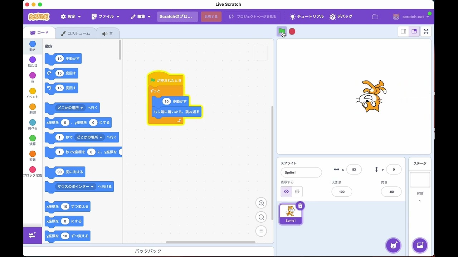Zoom out on the code workspace
458x257 pixels.
pos(261,217)
